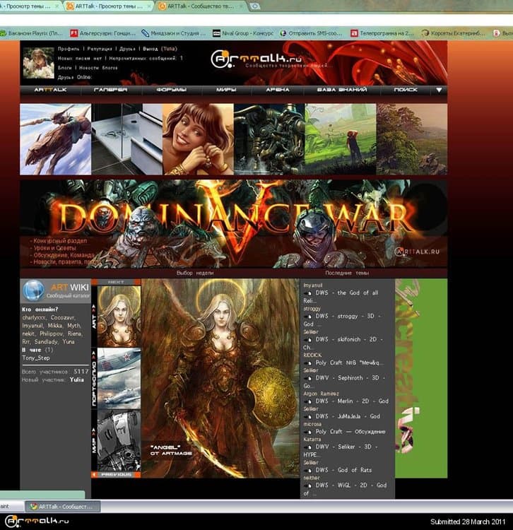Click the PREVIOUS button in gallery strip
The width and height of the screenshot is (513, 530).
point(116,475)
